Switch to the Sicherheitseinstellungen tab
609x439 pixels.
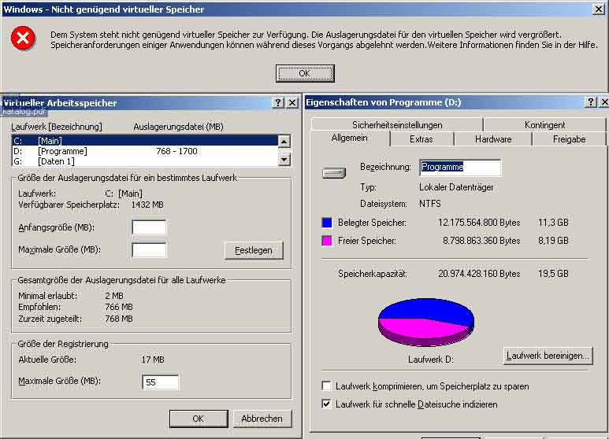397,125
